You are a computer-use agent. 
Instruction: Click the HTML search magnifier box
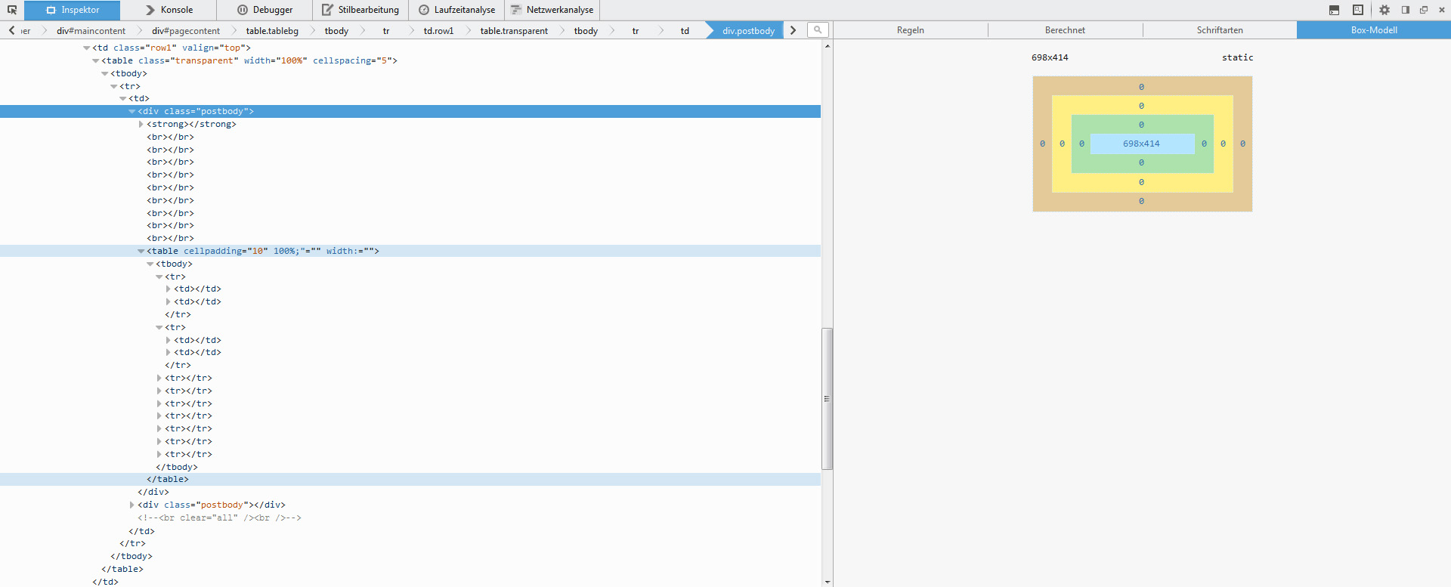(818, 30)
